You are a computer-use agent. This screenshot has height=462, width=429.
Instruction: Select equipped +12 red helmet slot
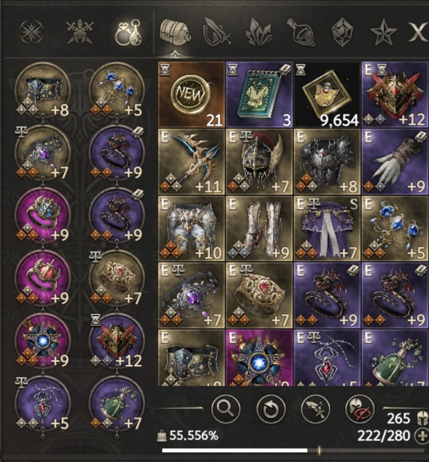point(117,341)
